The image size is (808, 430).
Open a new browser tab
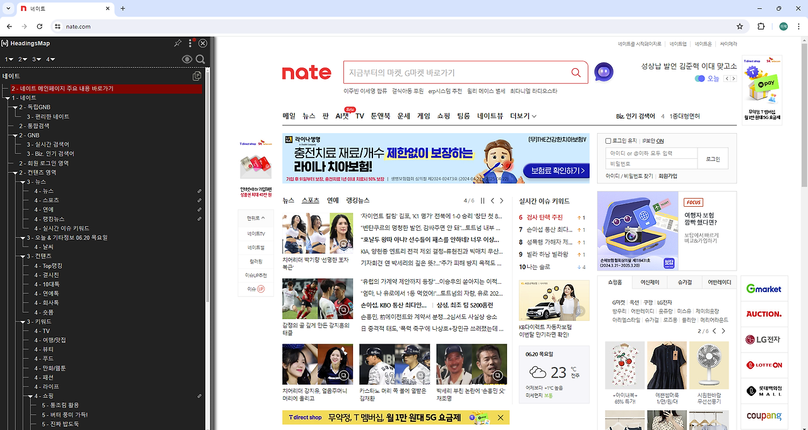pos(123,8)
